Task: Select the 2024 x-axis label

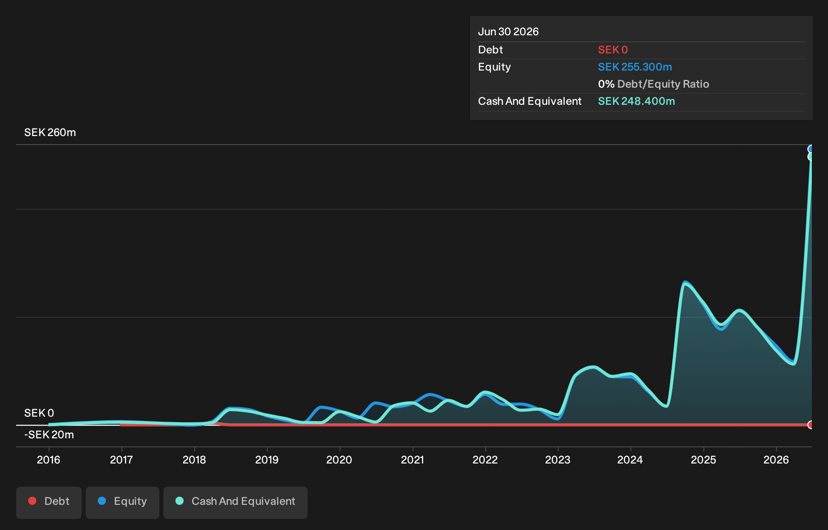Action: [x=630, y=459]
